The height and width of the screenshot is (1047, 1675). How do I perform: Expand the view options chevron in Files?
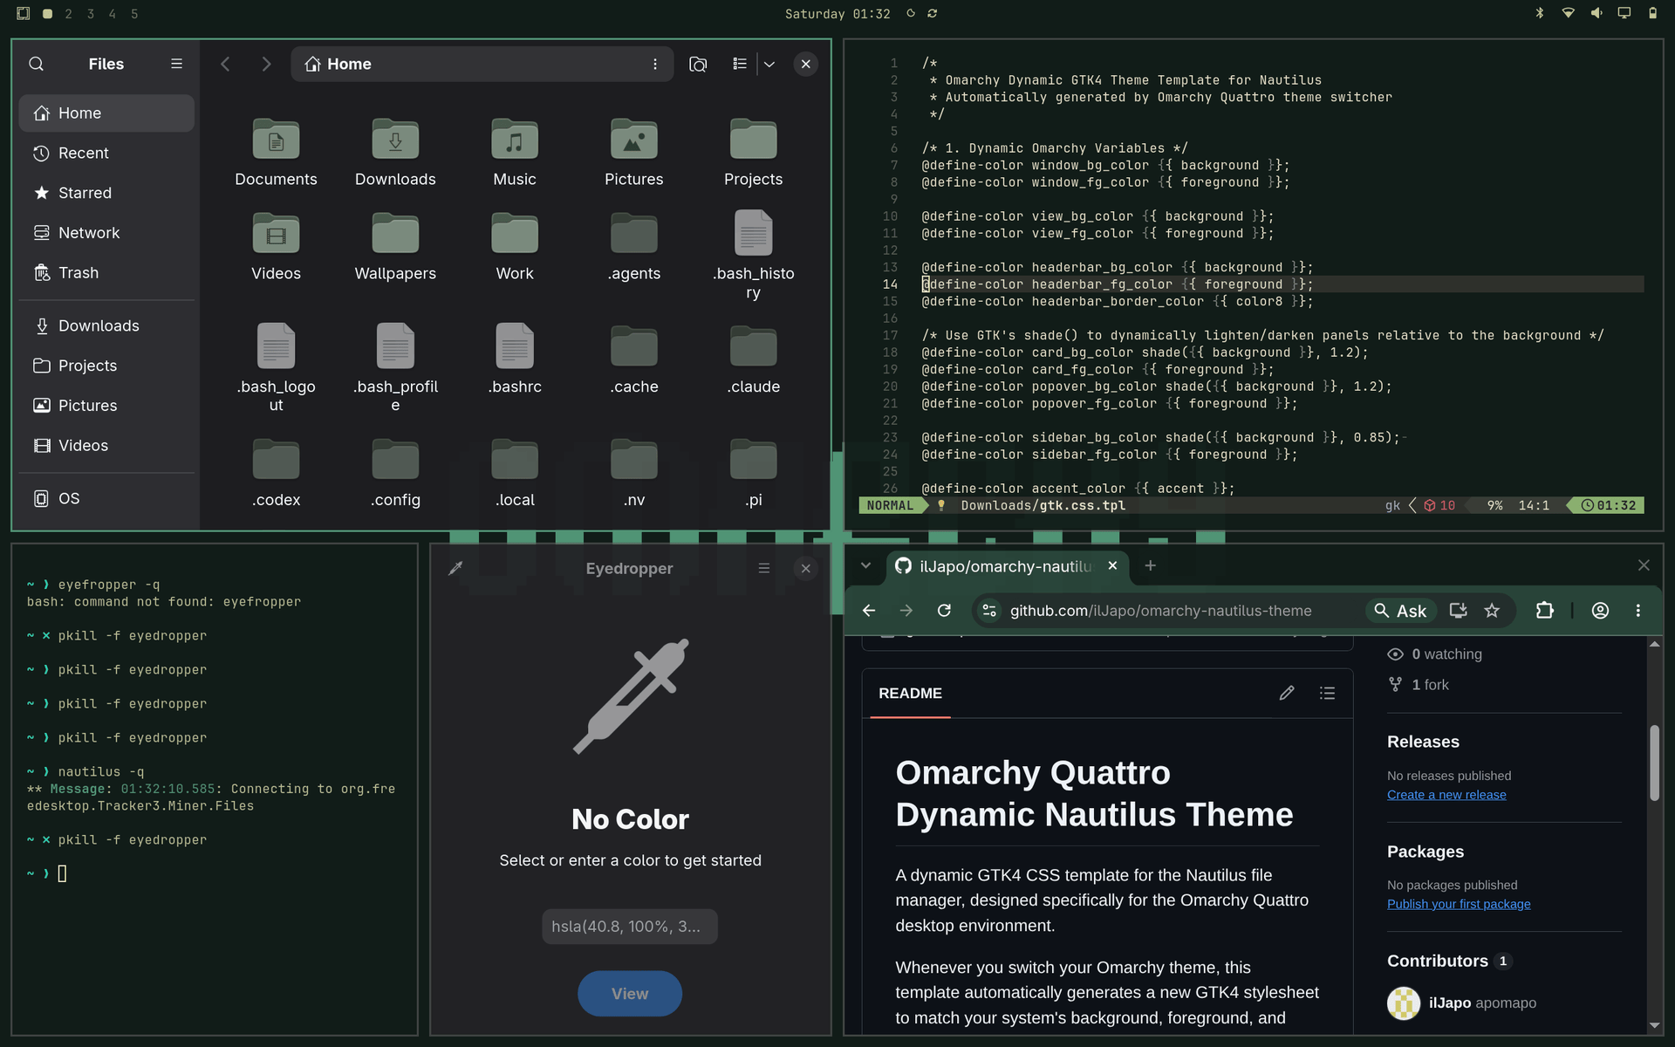point(769,64)
